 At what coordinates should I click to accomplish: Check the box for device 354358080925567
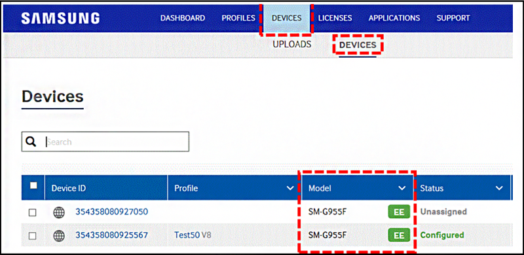point(32,236)
